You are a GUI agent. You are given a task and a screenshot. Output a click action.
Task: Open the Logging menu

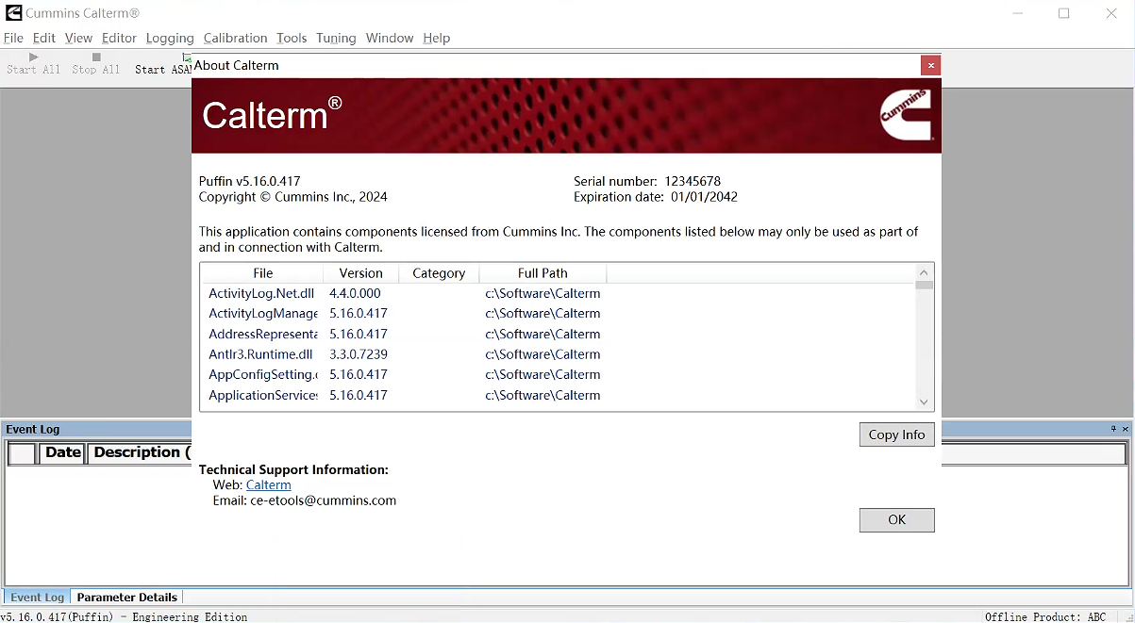(x=170, y=38)
